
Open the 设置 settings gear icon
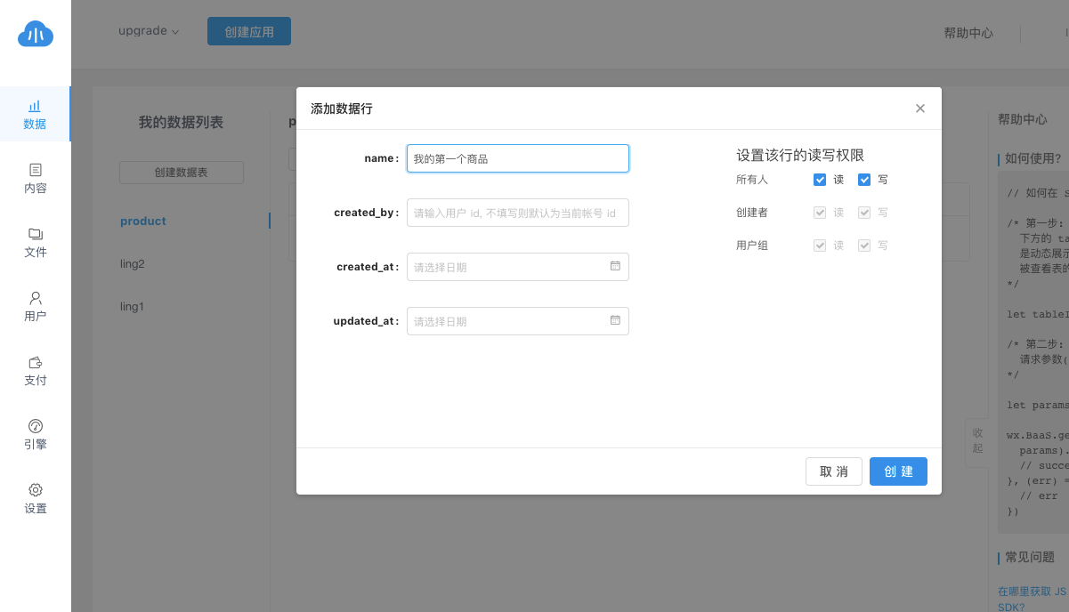35,490
